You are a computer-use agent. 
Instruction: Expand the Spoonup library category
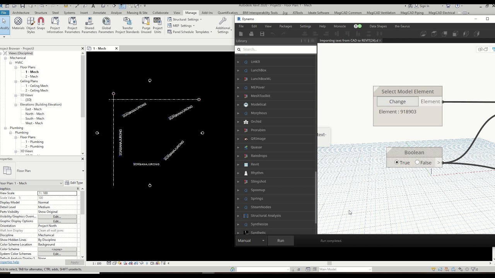coord(238,190)
